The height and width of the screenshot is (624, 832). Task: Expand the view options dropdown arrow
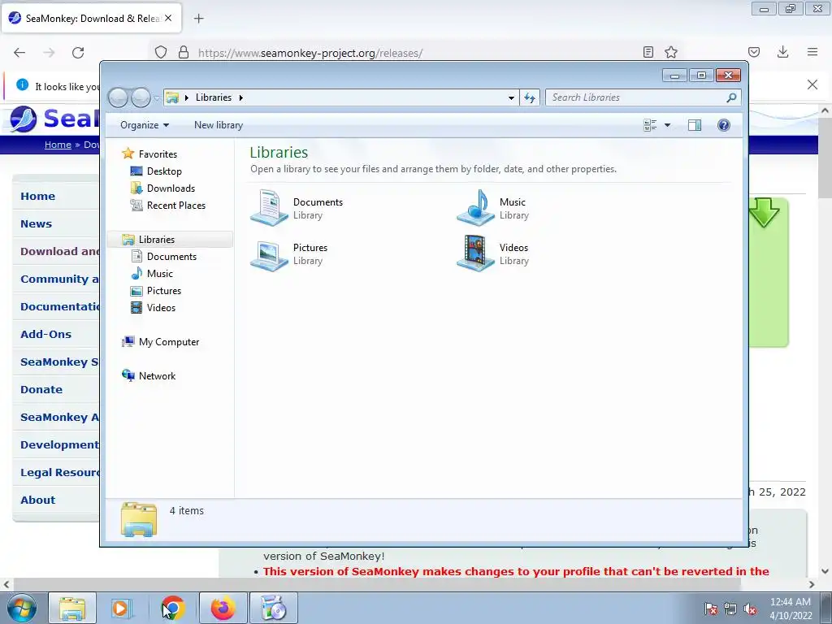click(668, 125)
